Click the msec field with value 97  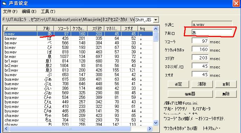coord(200,41)
